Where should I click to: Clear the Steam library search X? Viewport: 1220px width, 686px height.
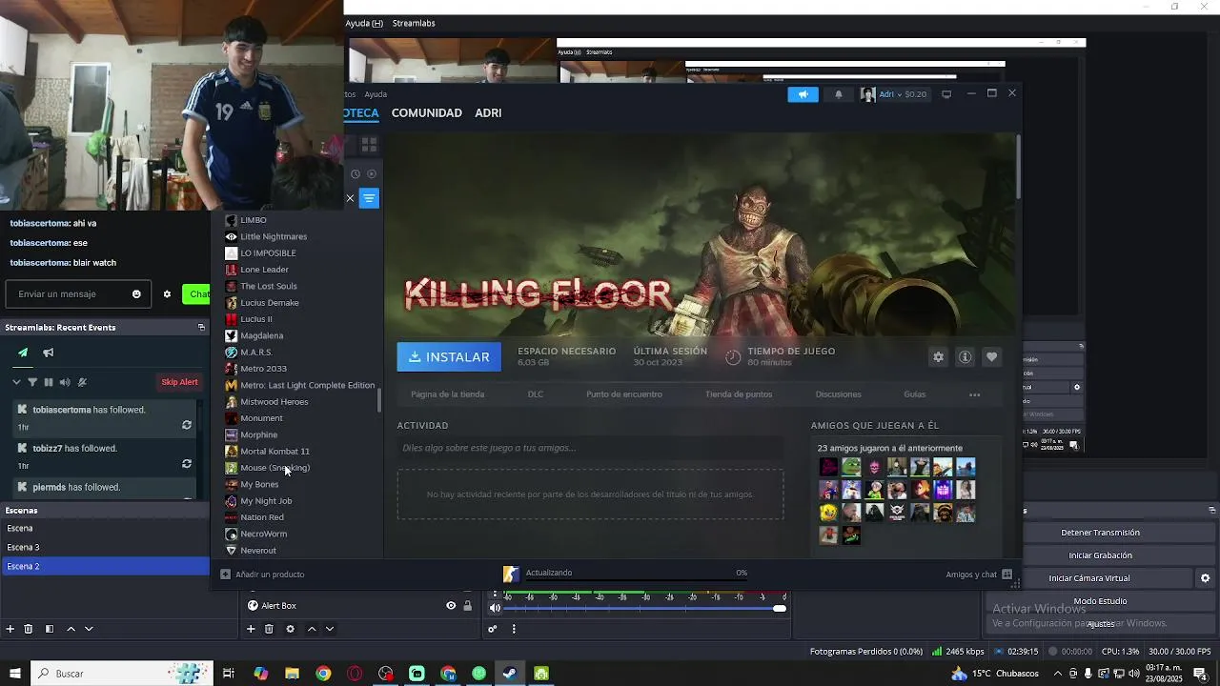tap(350, 198)
